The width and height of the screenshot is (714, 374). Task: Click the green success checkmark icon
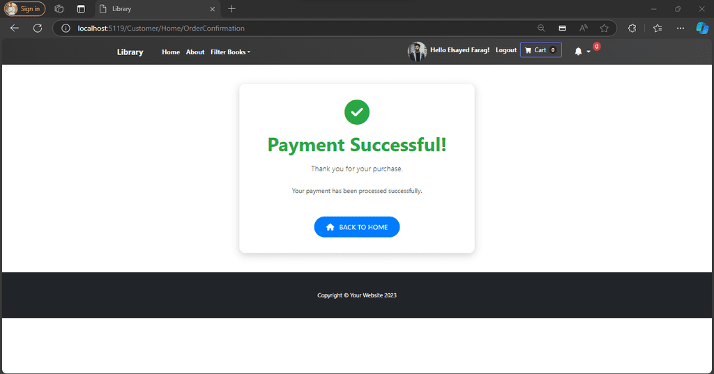[357, 112]
